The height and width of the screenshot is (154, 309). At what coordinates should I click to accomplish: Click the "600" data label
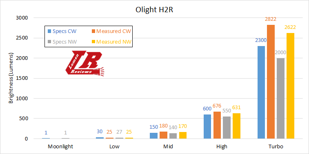[207, 109]
